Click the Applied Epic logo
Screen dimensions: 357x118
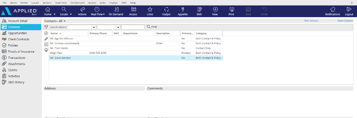tap(19, 11)
